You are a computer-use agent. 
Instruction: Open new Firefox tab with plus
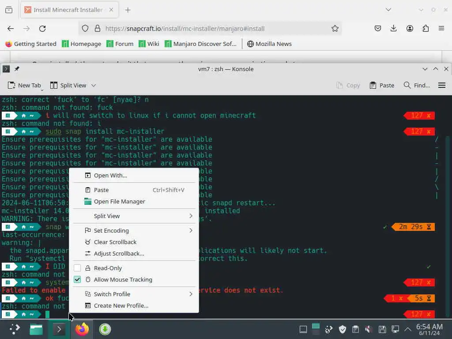128,10
